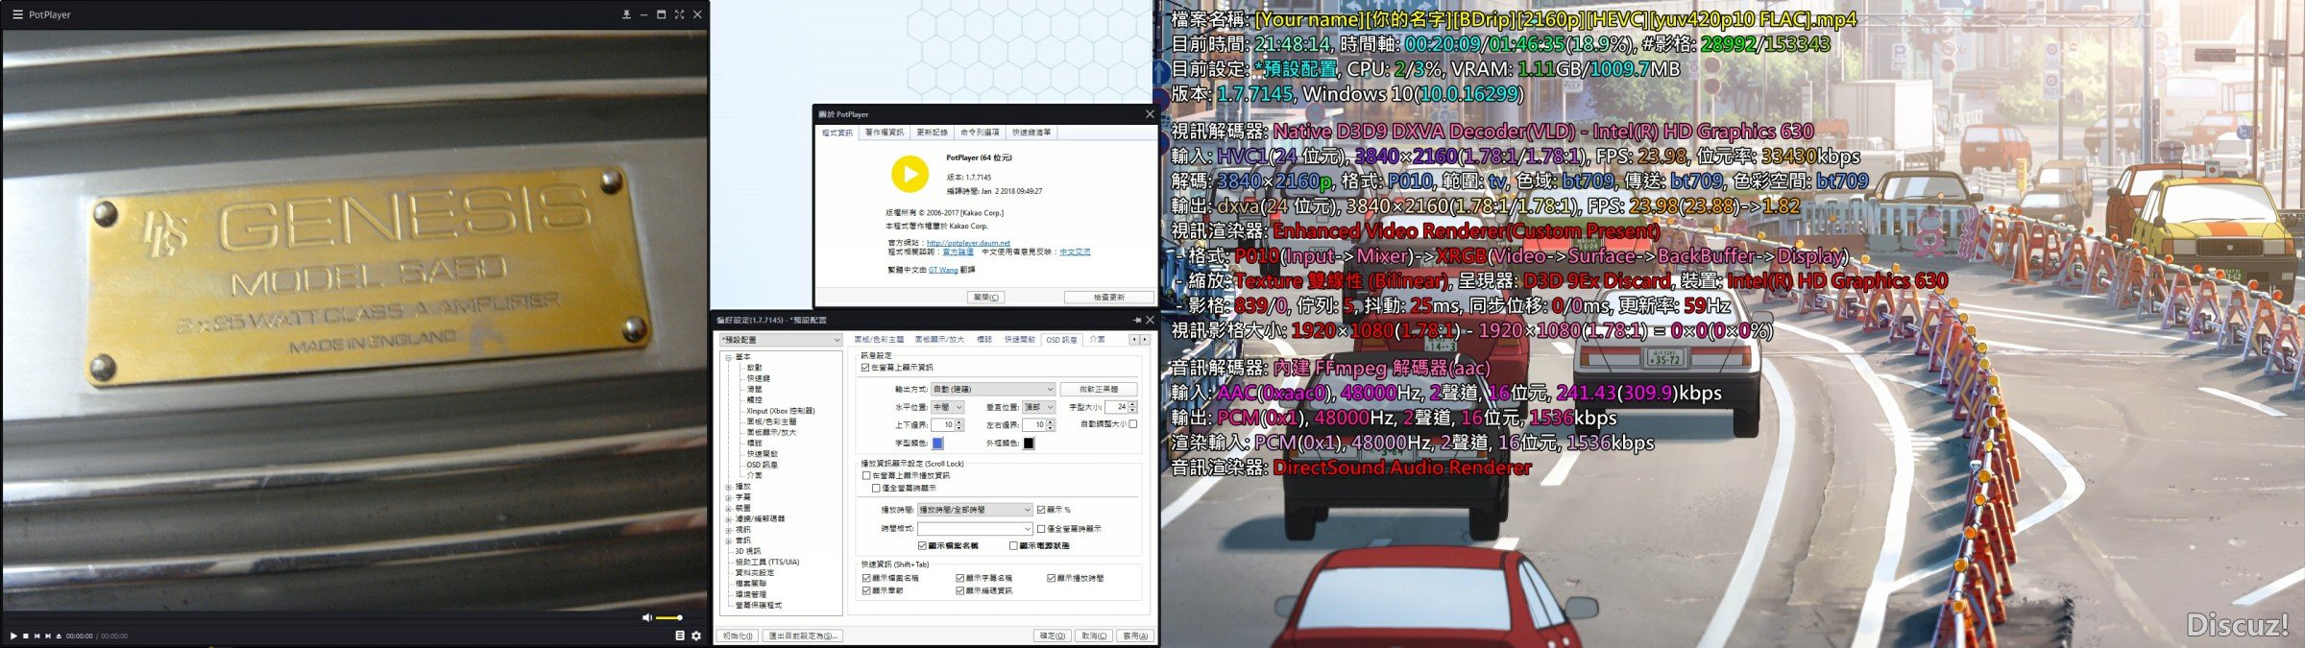Toggle 顯示 % checkbox

point(1041,510)
